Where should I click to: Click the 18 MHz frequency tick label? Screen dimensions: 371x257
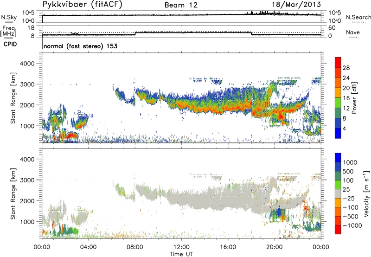point(31,28)
